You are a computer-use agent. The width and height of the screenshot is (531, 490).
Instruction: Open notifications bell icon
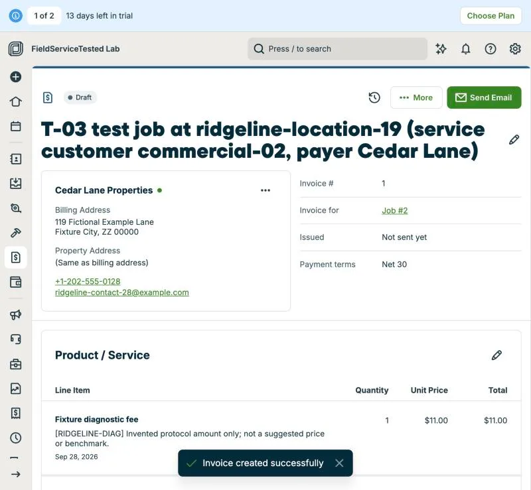(466, 48)
